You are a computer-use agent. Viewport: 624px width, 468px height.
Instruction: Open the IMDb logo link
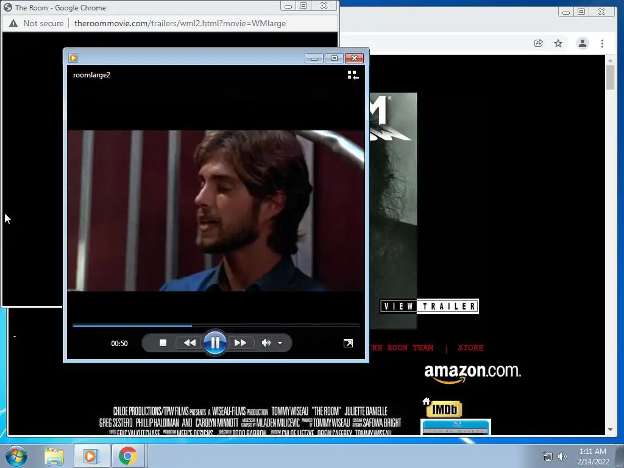[x=444, y=409]
